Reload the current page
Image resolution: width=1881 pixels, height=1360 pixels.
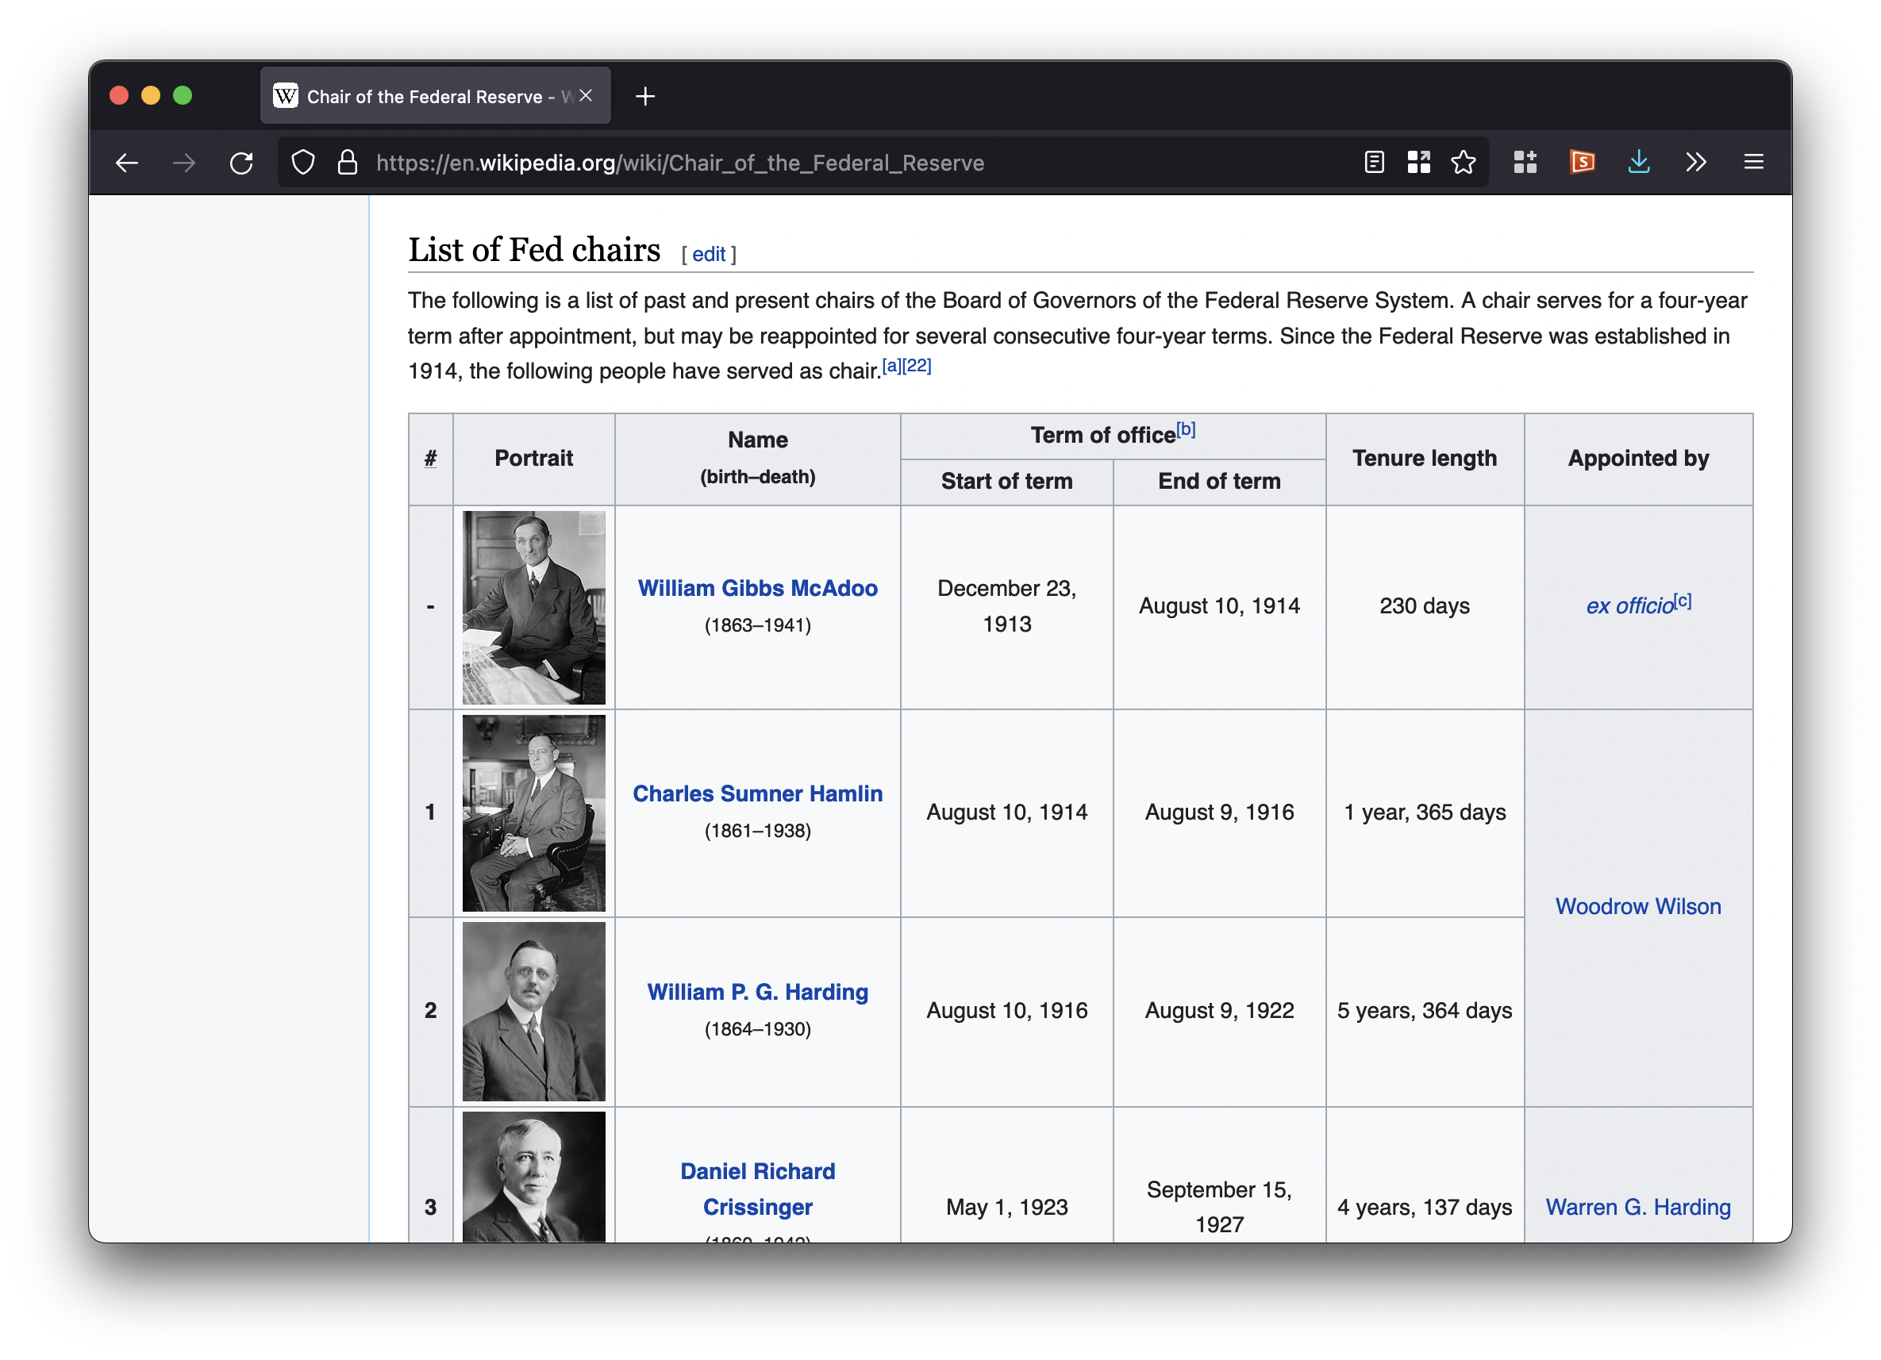(x=241, y=163)
